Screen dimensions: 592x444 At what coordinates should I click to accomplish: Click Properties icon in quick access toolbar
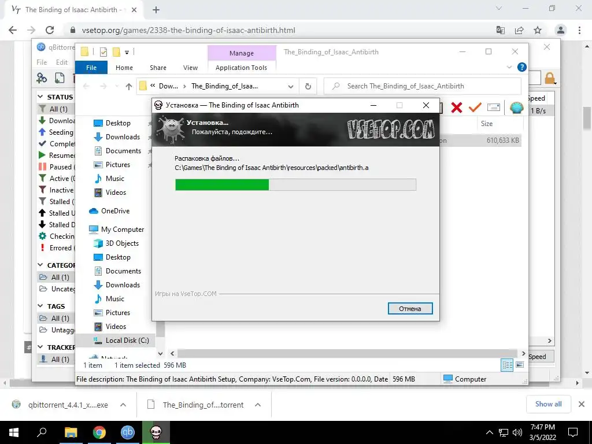103,52
